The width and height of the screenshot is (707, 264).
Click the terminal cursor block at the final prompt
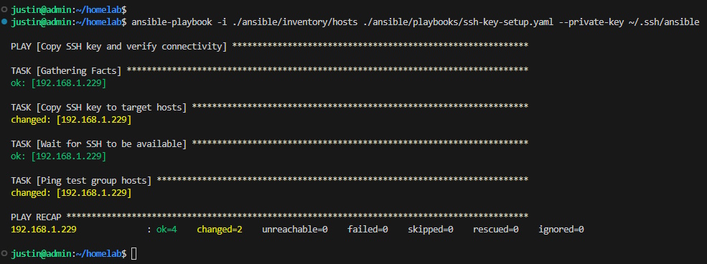pyautogui.click(x=134, y=254)
